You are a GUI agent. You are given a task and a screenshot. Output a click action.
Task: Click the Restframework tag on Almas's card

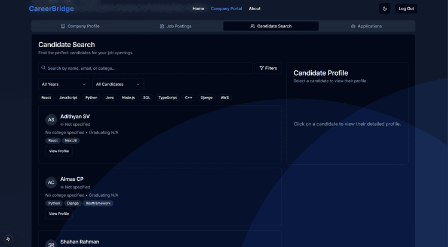(x=98, y=203)
